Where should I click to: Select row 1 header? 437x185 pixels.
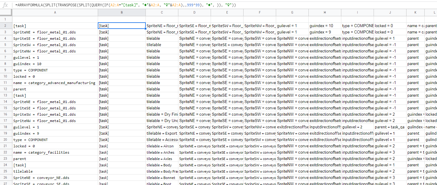pyautogui.click(x=6, y=19)
